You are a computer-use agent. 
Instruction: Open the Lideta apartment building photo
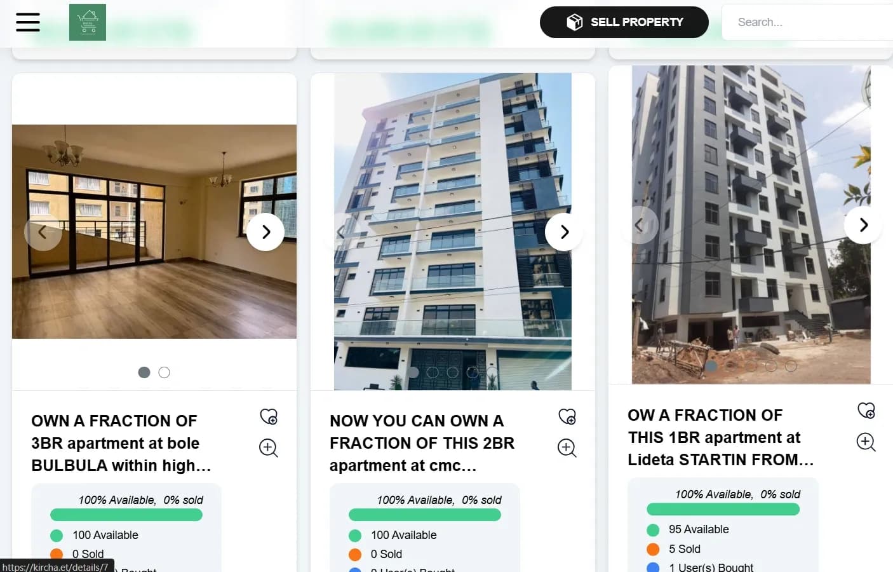[751, 225]
